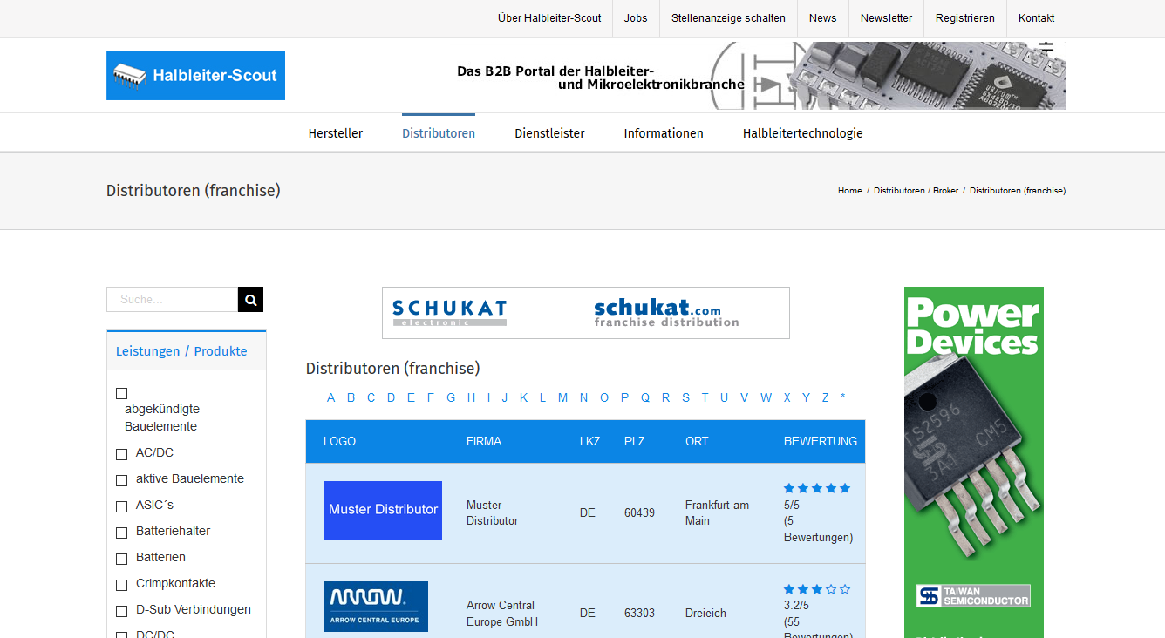Viewport: 1165px width, 638px height.
Task: Select the Distributoren menu item
Action: pos(439,133)
